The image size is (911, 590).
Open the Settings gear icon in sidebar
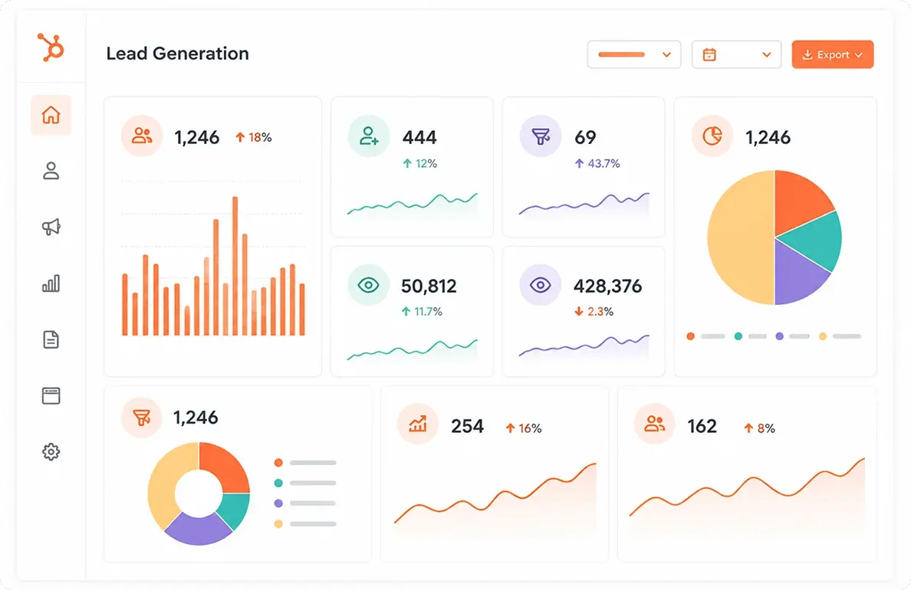(51, 452)
